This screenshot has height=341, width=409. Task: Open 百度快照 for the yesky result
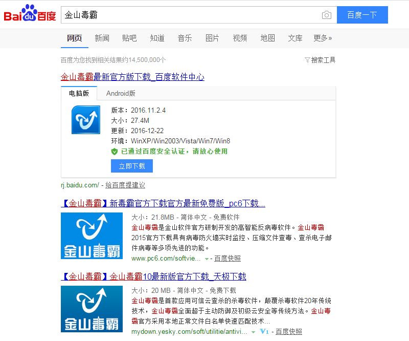point(289,332)
